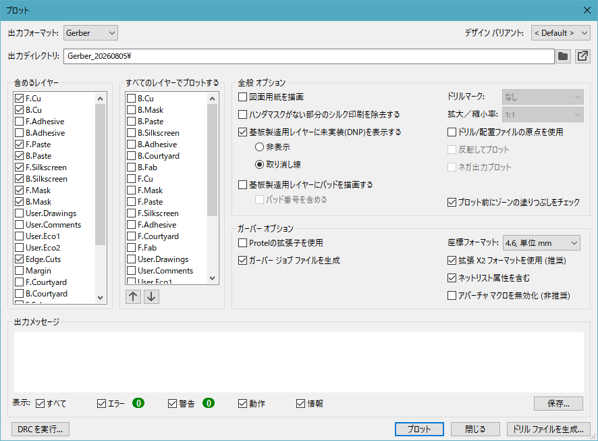598x441 pixels.
Task: Open output directory in file explorer icon
Action: point(582,56)
